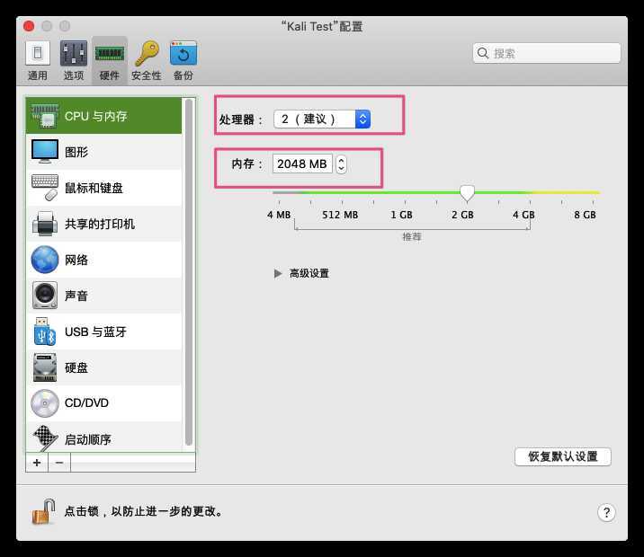Select 鼠标和键盘 label in the hardware list
The image size is (644, 557).
pyautogui.click(x=94, y=188)
